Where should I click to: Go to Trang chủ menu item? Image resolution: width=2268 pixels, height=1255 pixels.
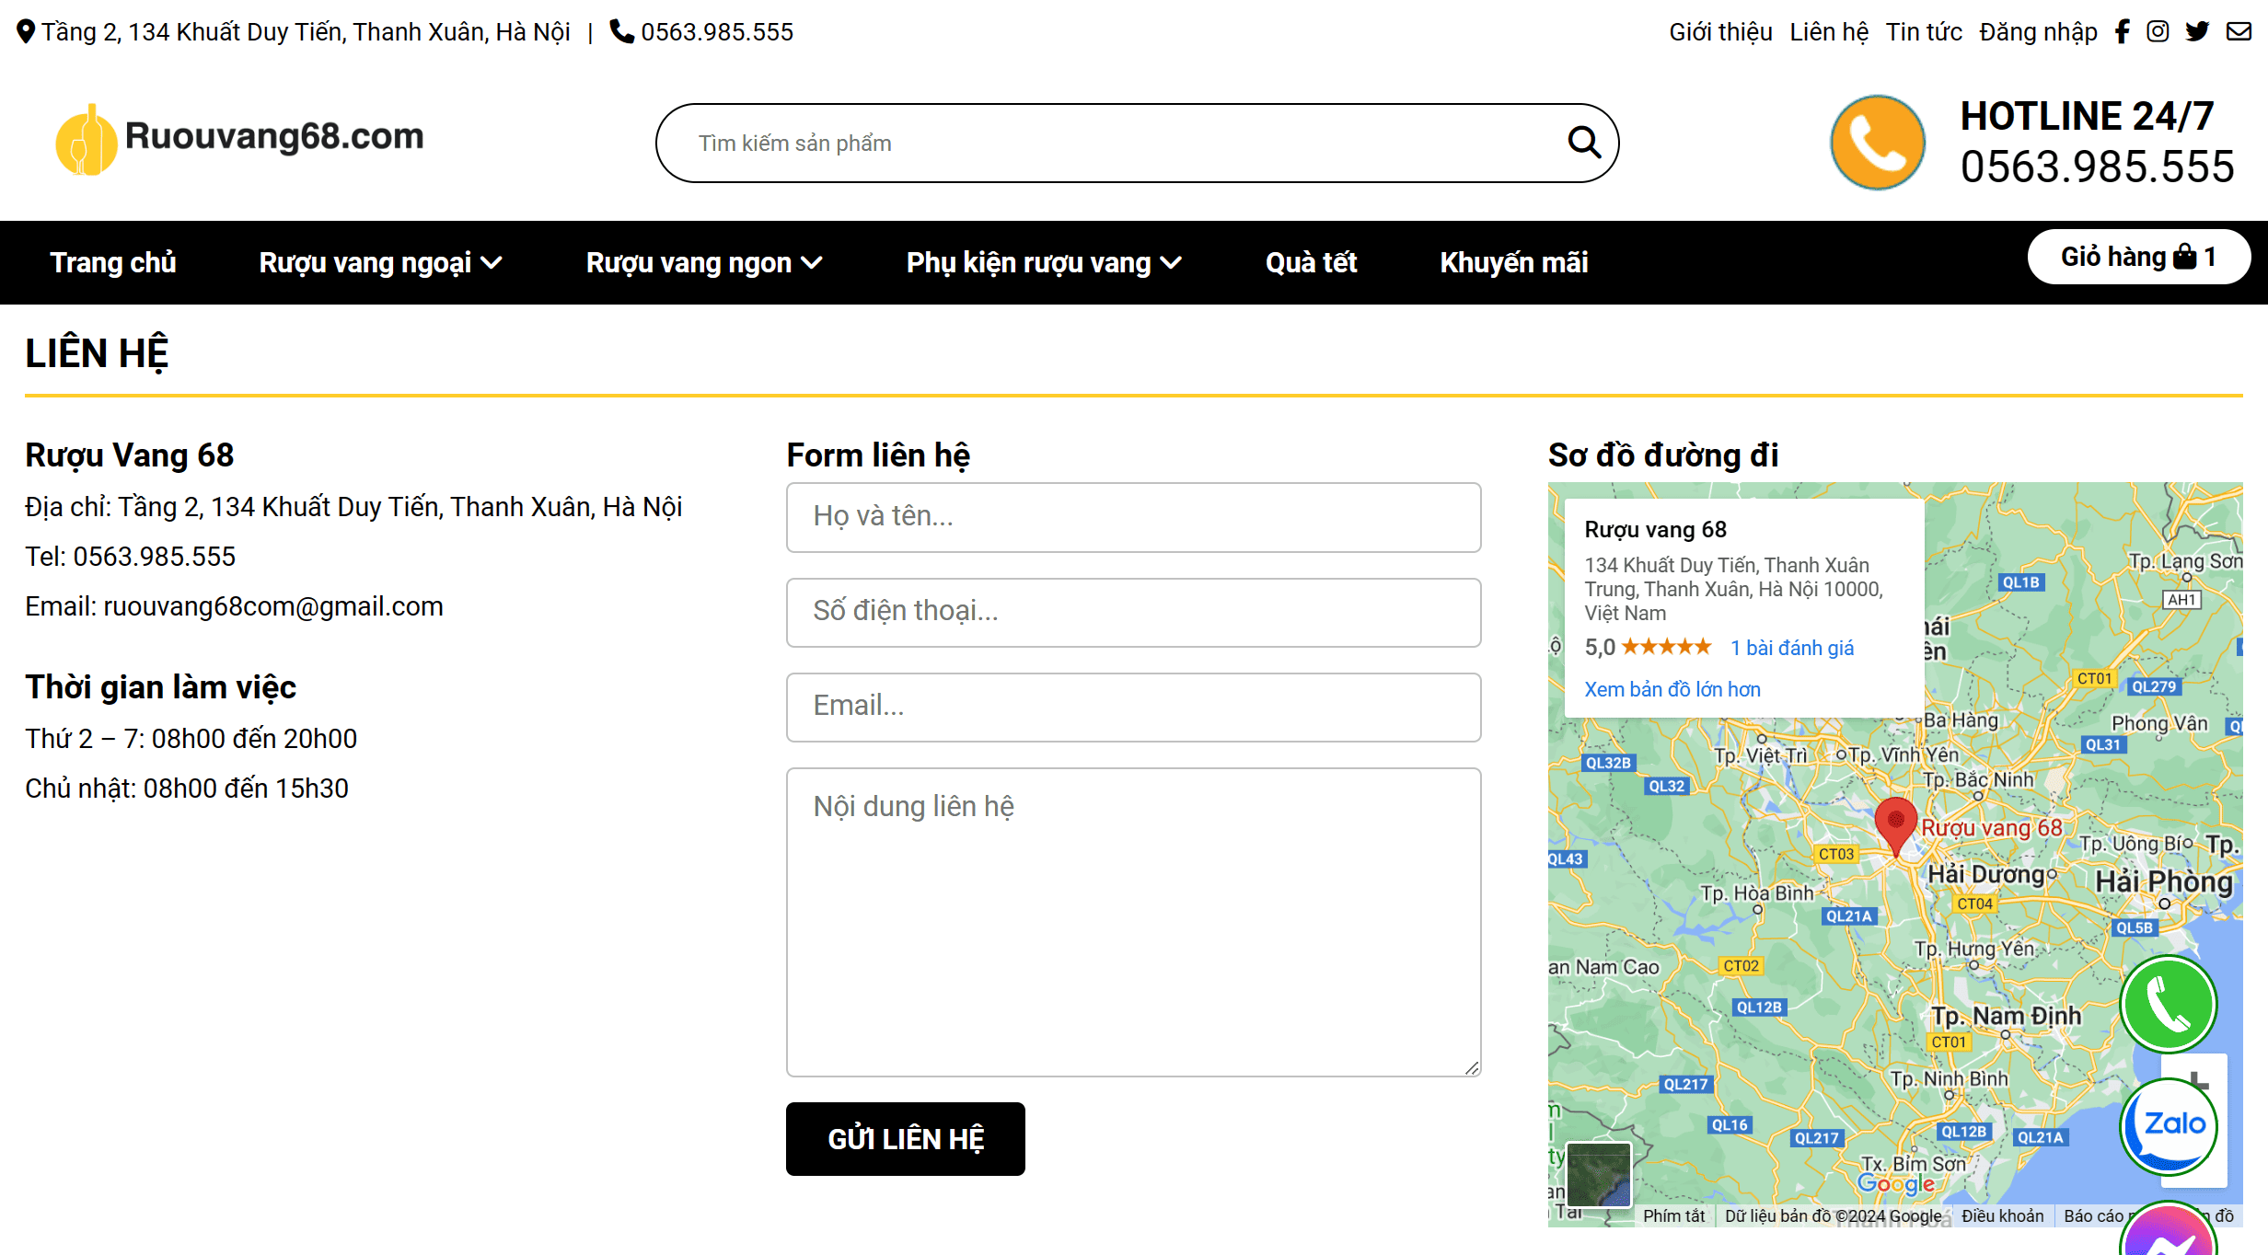(x=113, y=262)
